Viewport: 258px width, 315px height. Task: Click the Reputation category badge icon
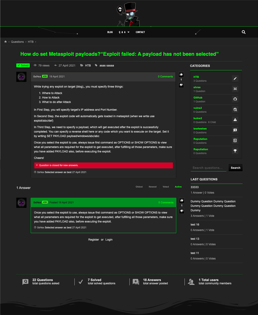coord(235,140)
